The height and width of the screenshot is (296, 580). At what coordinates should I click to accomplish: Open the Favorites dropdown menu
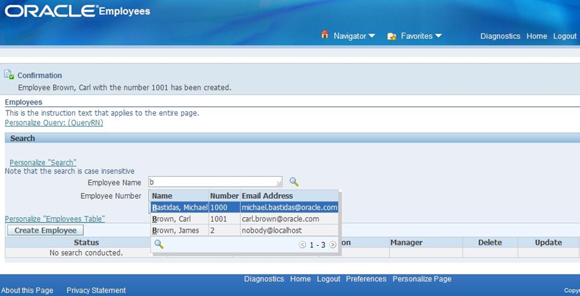[421, 36]
